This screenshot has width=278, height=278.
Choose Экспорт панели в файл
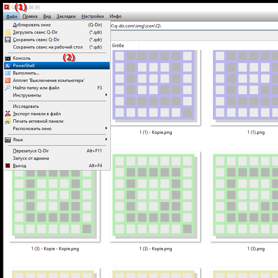point(57,114)
